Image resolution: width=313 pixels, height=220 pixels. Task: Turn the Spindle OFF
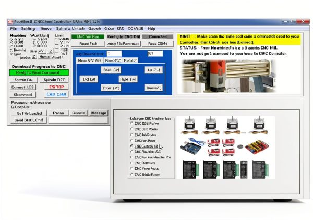coord(54,80)
